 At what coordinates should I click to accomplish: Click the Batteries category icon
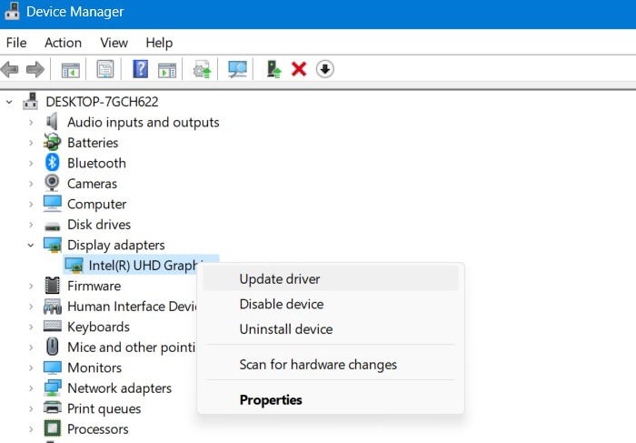tap(53, 142)
